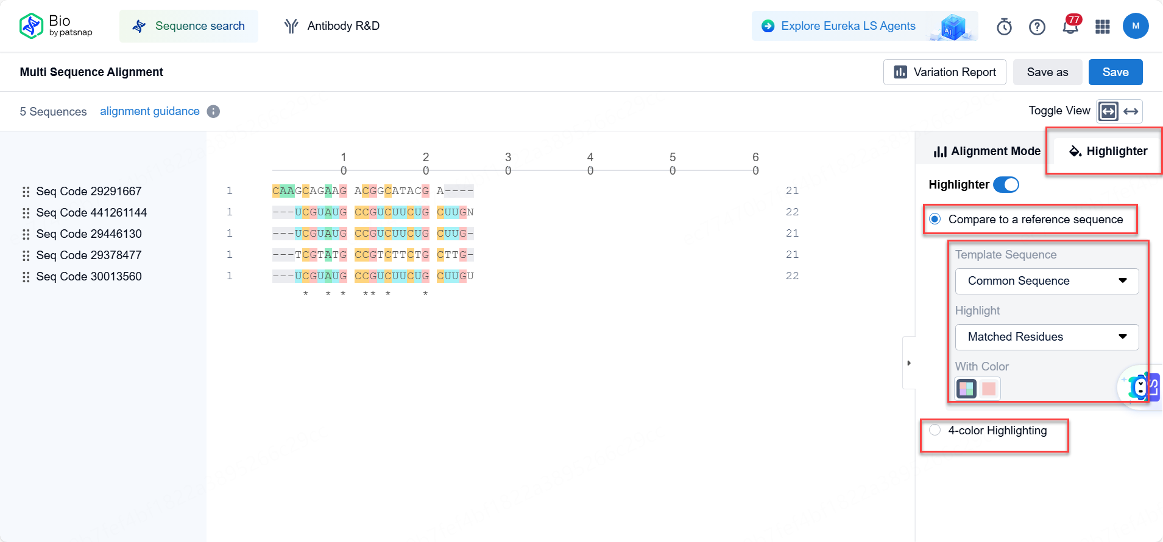The height and width of the screenshot is (542, 1163).
Task: Open the Variation Report
Action: pos(944,72)
